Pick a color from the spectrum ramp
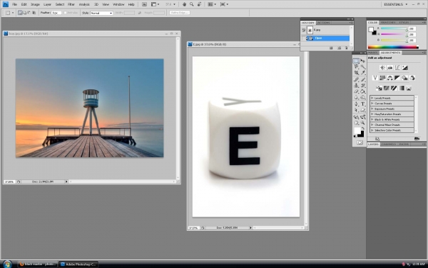The image size is (428, 268). tap(393, 47)
